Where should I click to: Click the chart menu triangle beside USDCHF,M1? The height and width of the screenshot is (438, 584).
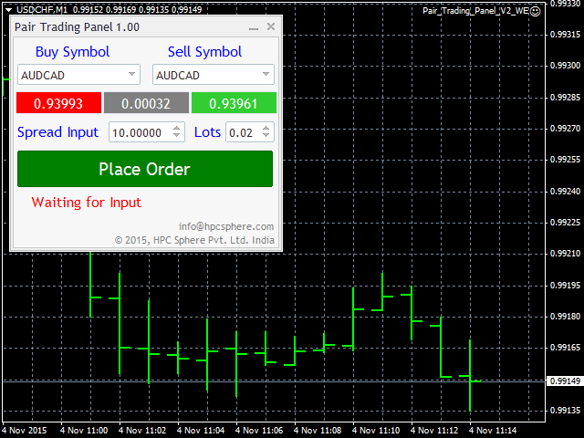pos(9,9)
